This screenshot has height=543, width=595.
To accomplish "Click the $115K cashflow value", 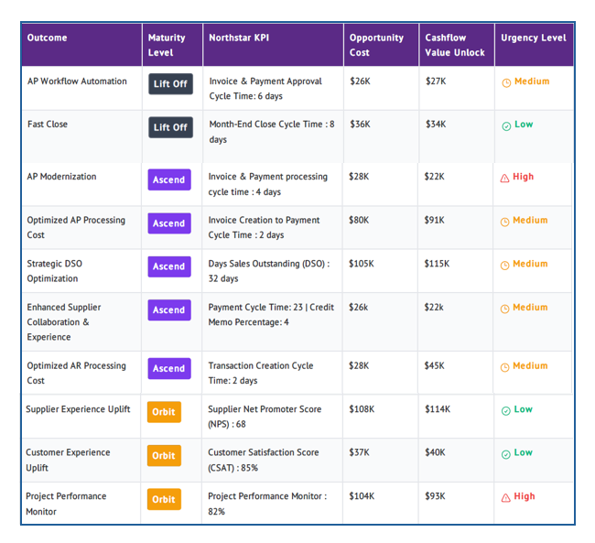I will [437, 264].
